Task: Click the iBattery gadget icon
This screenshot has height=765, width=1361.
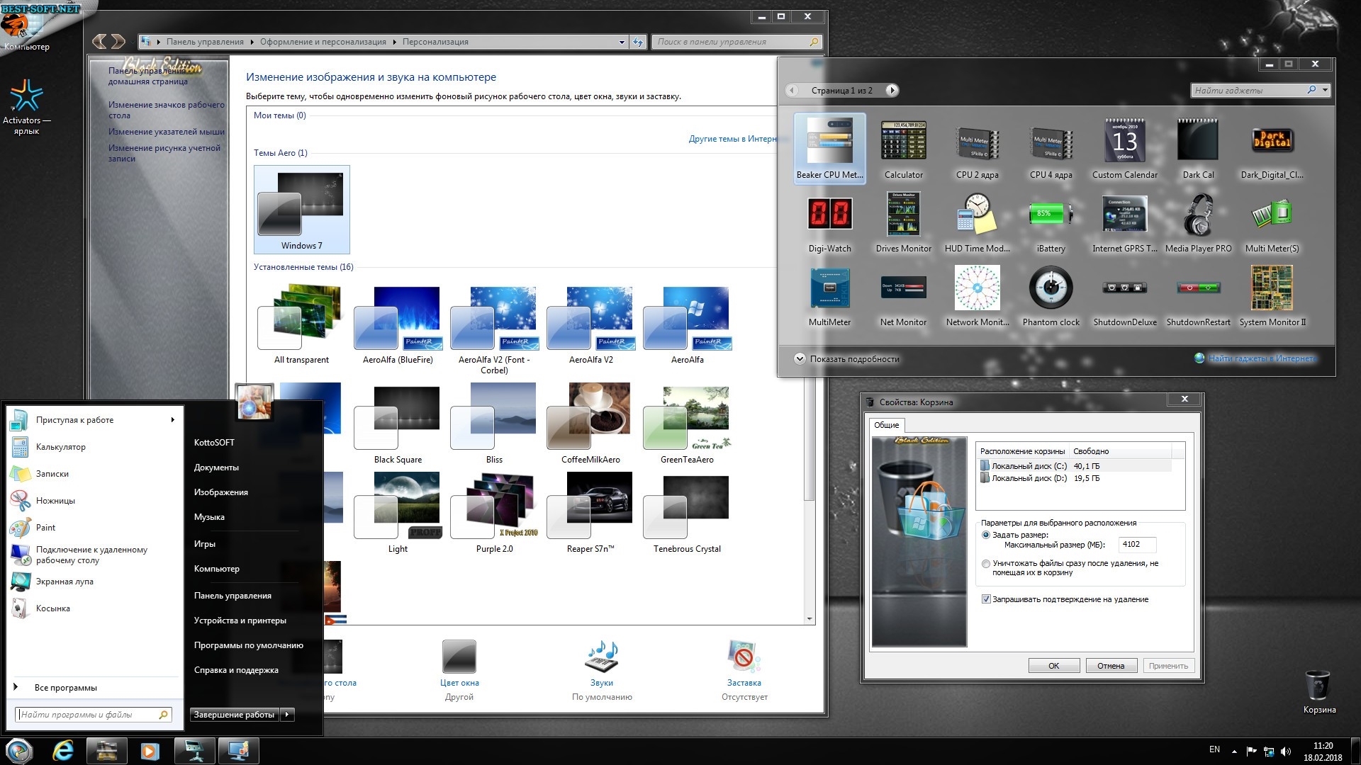Action: 1051,214
